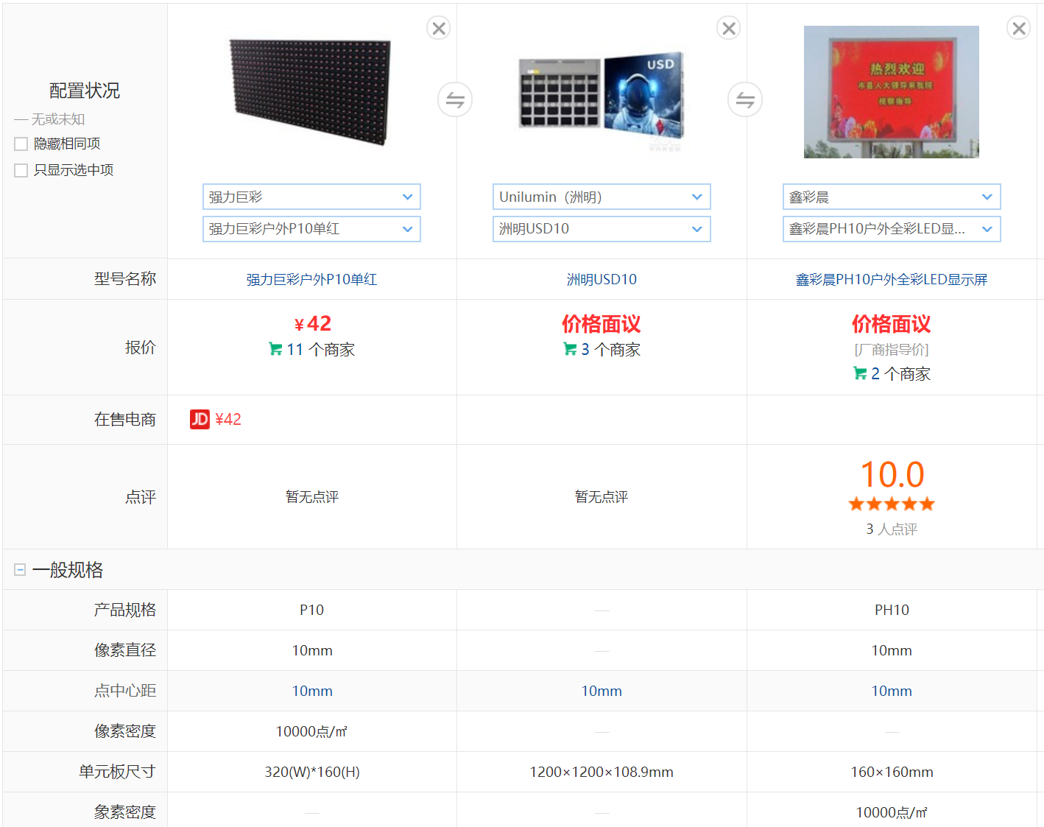Click the 鑫彩晨 outdoor screen thumbnail
This screenshot has width=1044, height=827.
(x=892, y=92)
